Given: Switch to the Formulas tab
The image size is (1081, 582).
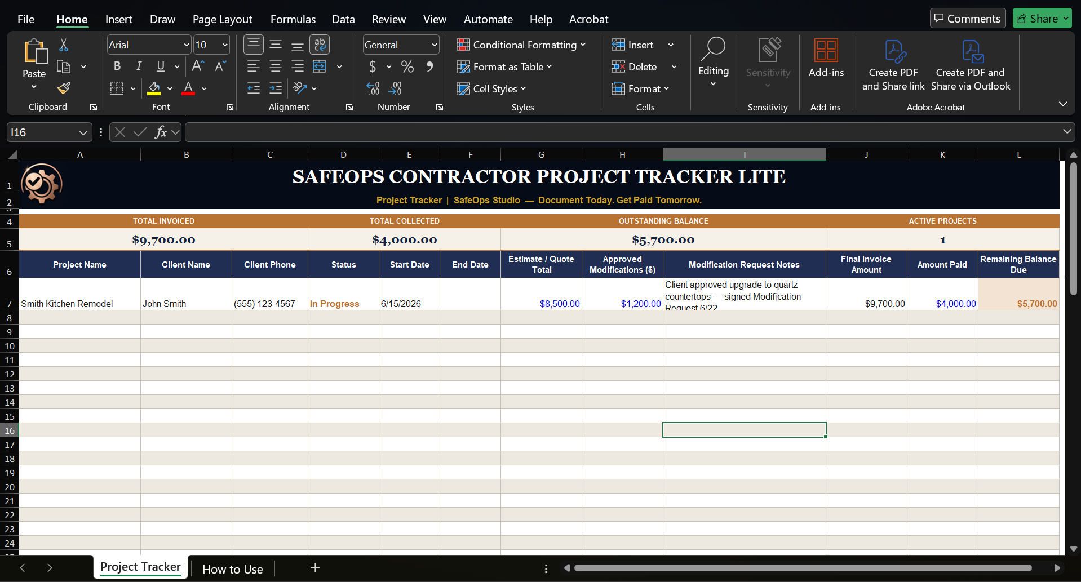Looking at the screenshot, I should tap(293, 19).
